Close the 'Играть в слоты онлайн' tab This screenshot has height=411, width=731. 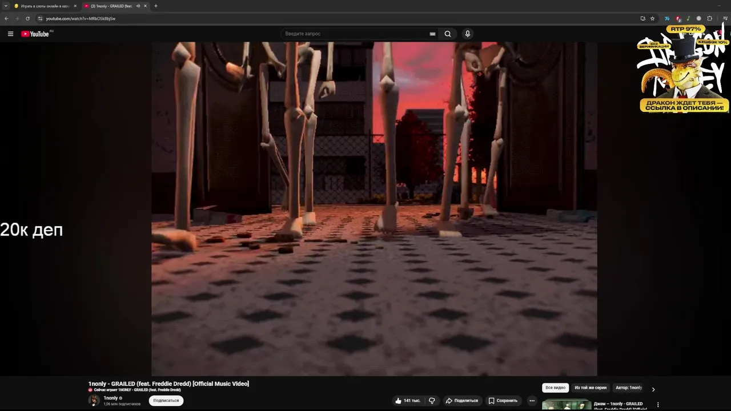point(75,6)
